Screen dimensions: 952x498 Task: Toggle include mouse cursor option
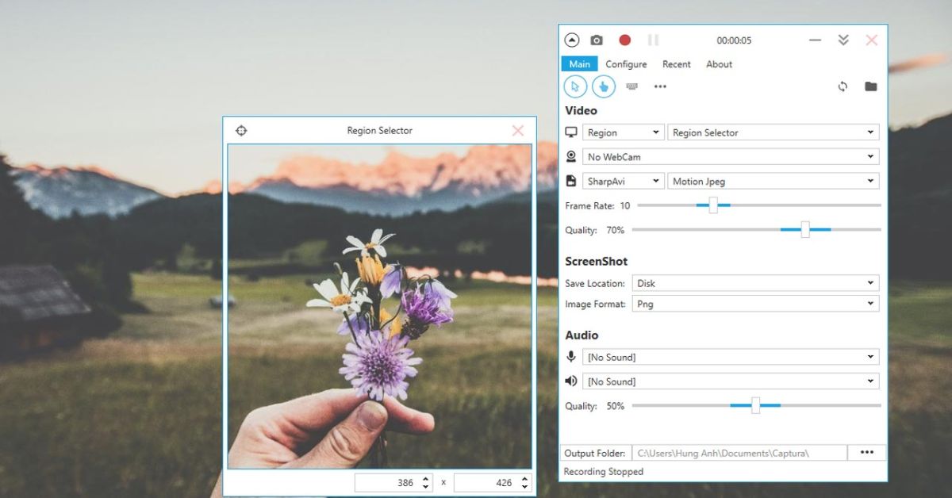coord(575,86)
